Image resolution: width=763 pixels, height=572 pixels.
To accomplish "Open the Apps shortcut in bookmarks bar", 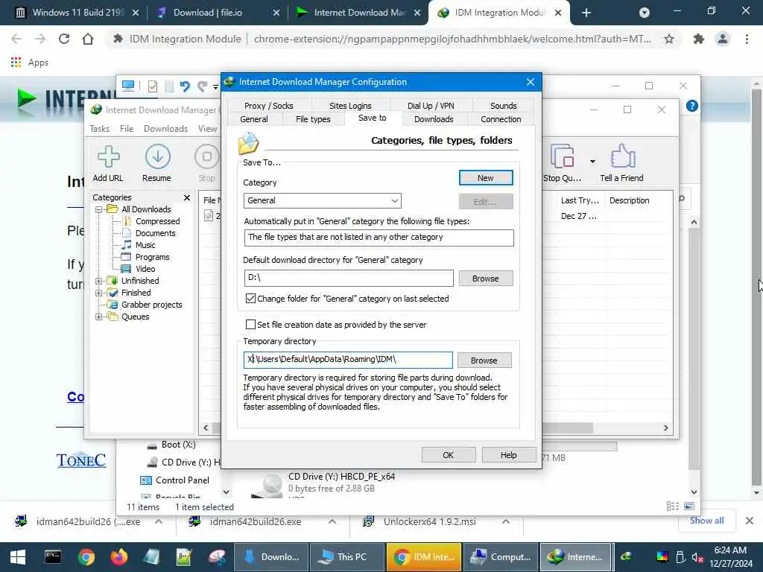I will 29,63.
